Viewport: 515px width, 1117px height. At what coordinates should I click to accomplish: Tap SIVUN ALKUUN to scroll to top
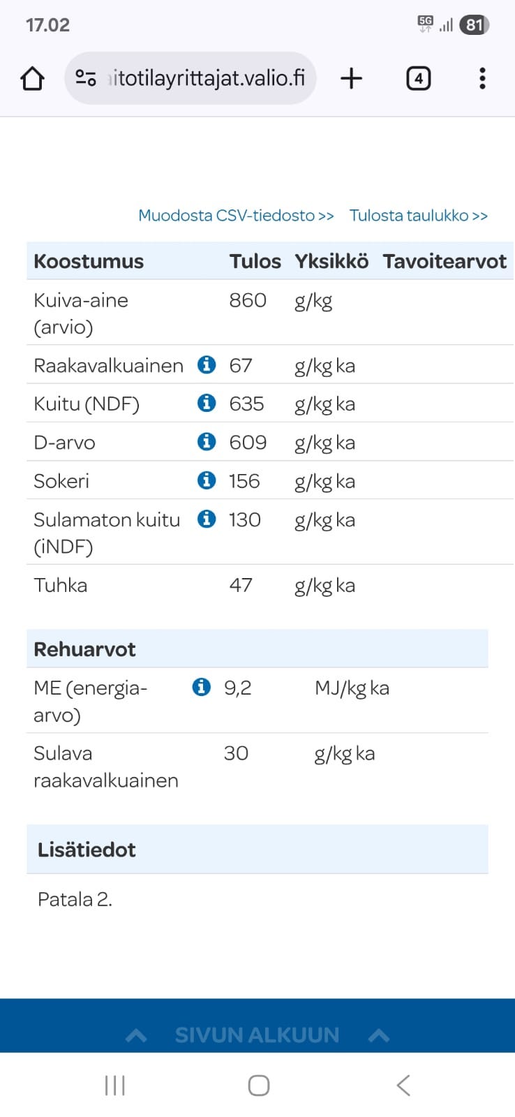tap(257, 1034)
